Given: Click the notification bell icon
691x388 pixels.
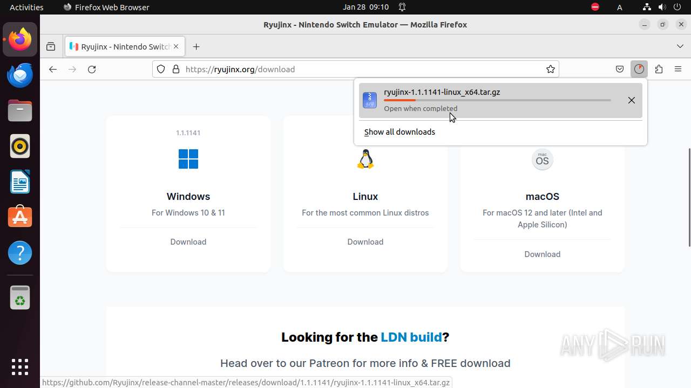Looking at the screenshot, I should pyautogui.click(x=402, y=7).
